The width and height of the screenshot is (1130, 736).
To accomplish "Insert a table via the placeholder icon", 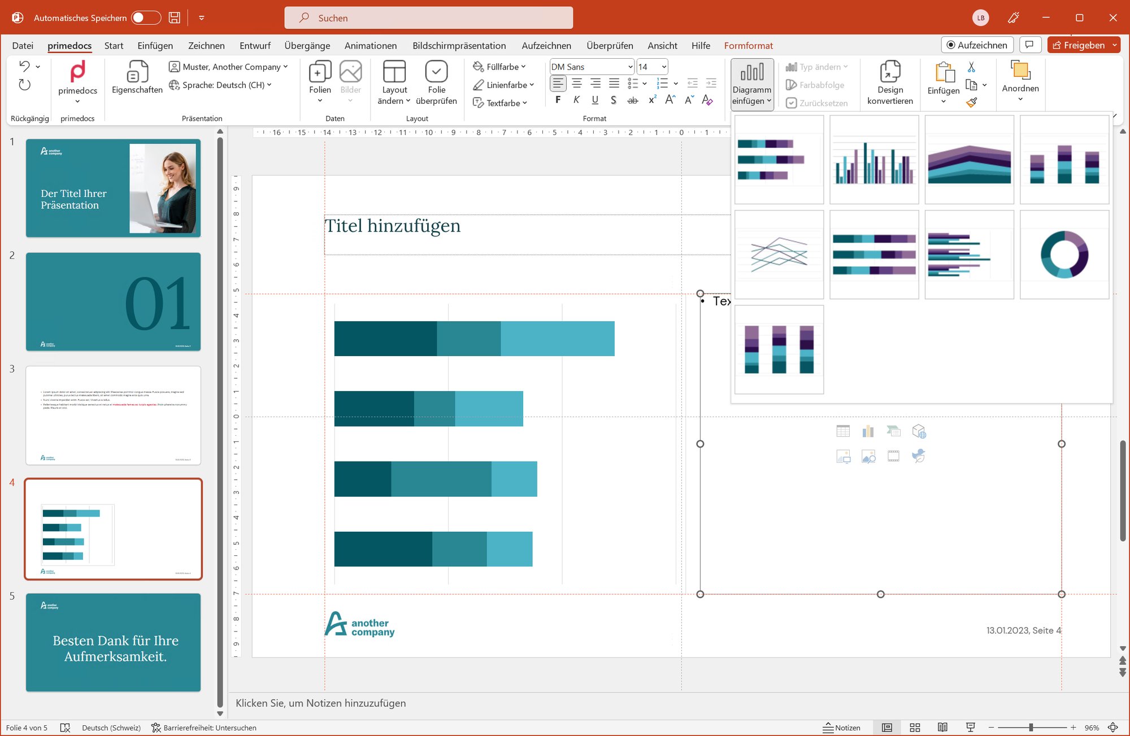I will pos(843,431).
